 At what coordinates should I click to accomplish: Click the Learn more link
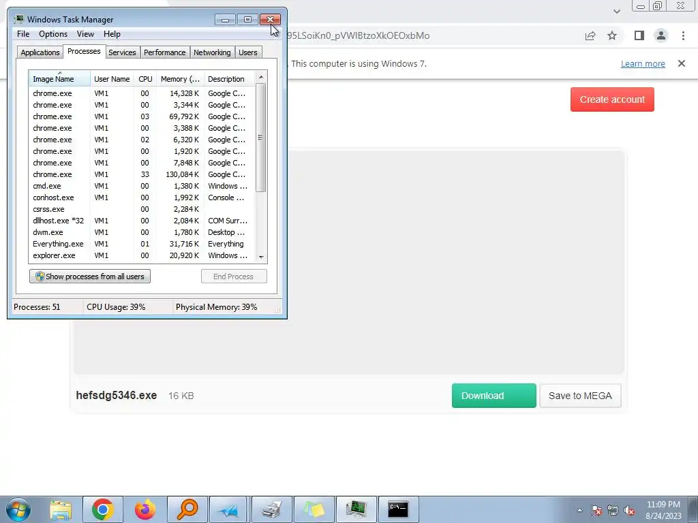coord(643,63)
